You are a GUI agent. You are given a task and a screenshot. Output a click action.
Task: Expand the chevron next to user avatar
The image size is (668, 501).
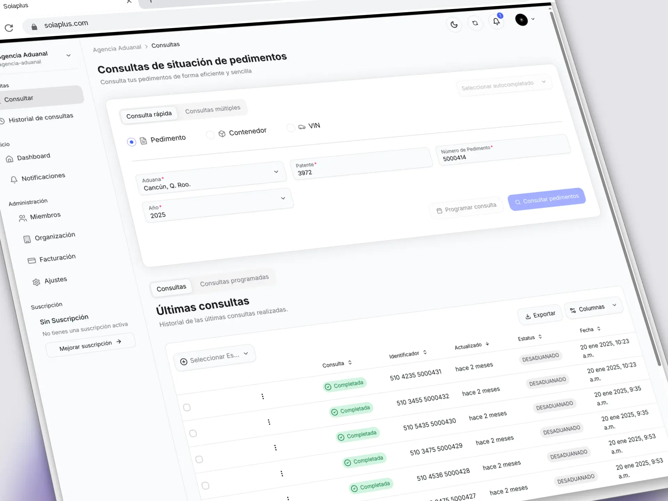pos(533,19)
